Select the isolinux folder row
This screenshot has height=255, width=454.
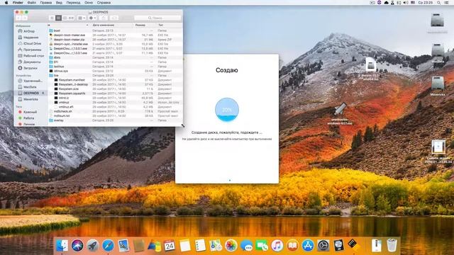click(x=115, y=66)
